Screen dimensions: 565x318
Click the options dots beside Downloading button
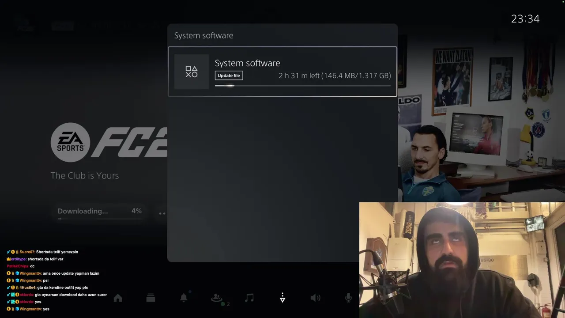[x=162, y=213]
